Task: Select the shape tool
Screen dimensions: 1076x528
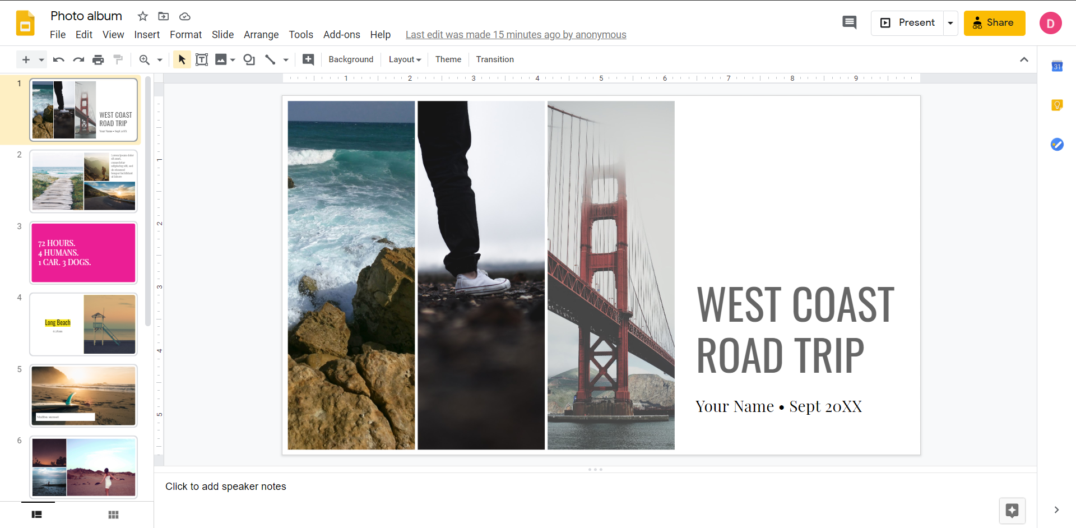Action: 249,59
